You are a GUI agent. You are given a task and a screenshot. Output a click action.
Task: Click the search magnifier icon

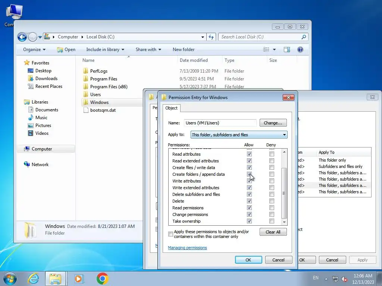click(x=304, y=37)
